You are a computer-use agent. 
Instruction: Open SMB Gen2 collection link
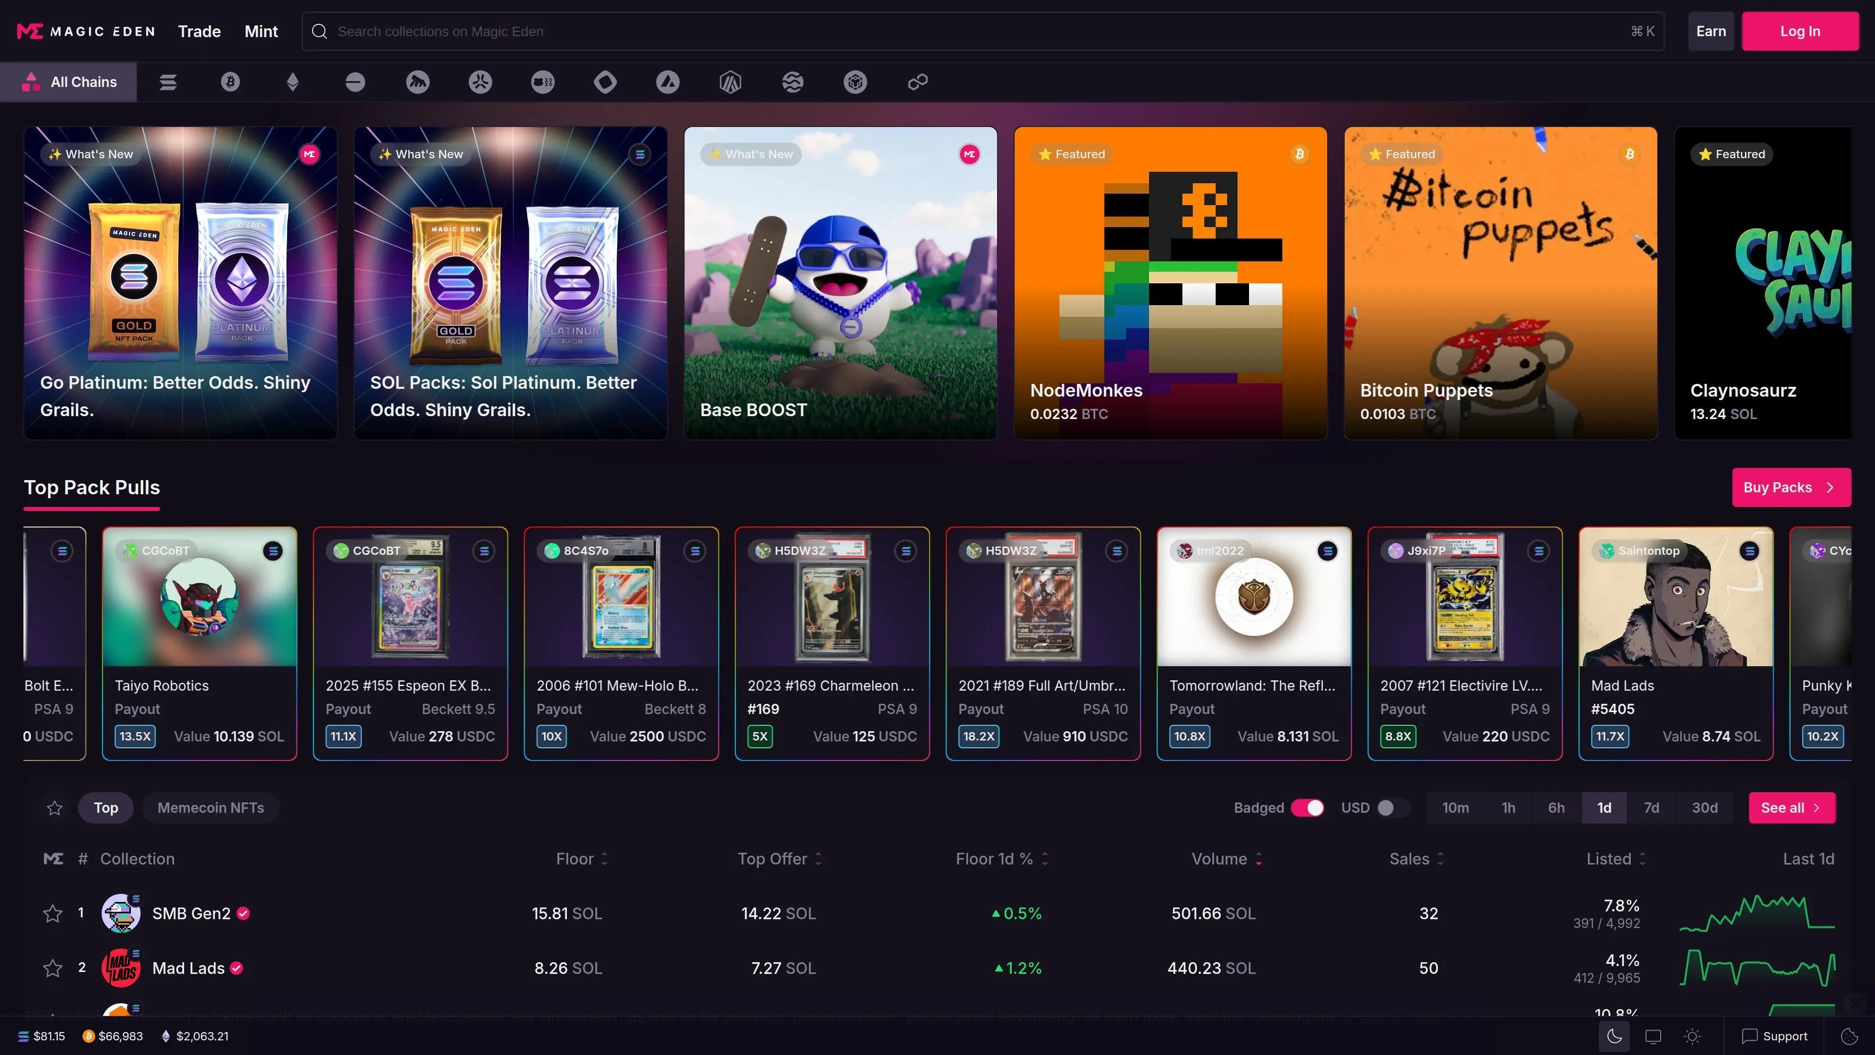point(191,913)
